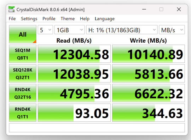Viewport: 191px width, 140px height.
Task: Click the SEQ128K write result 5813.66
Action: 148,73
